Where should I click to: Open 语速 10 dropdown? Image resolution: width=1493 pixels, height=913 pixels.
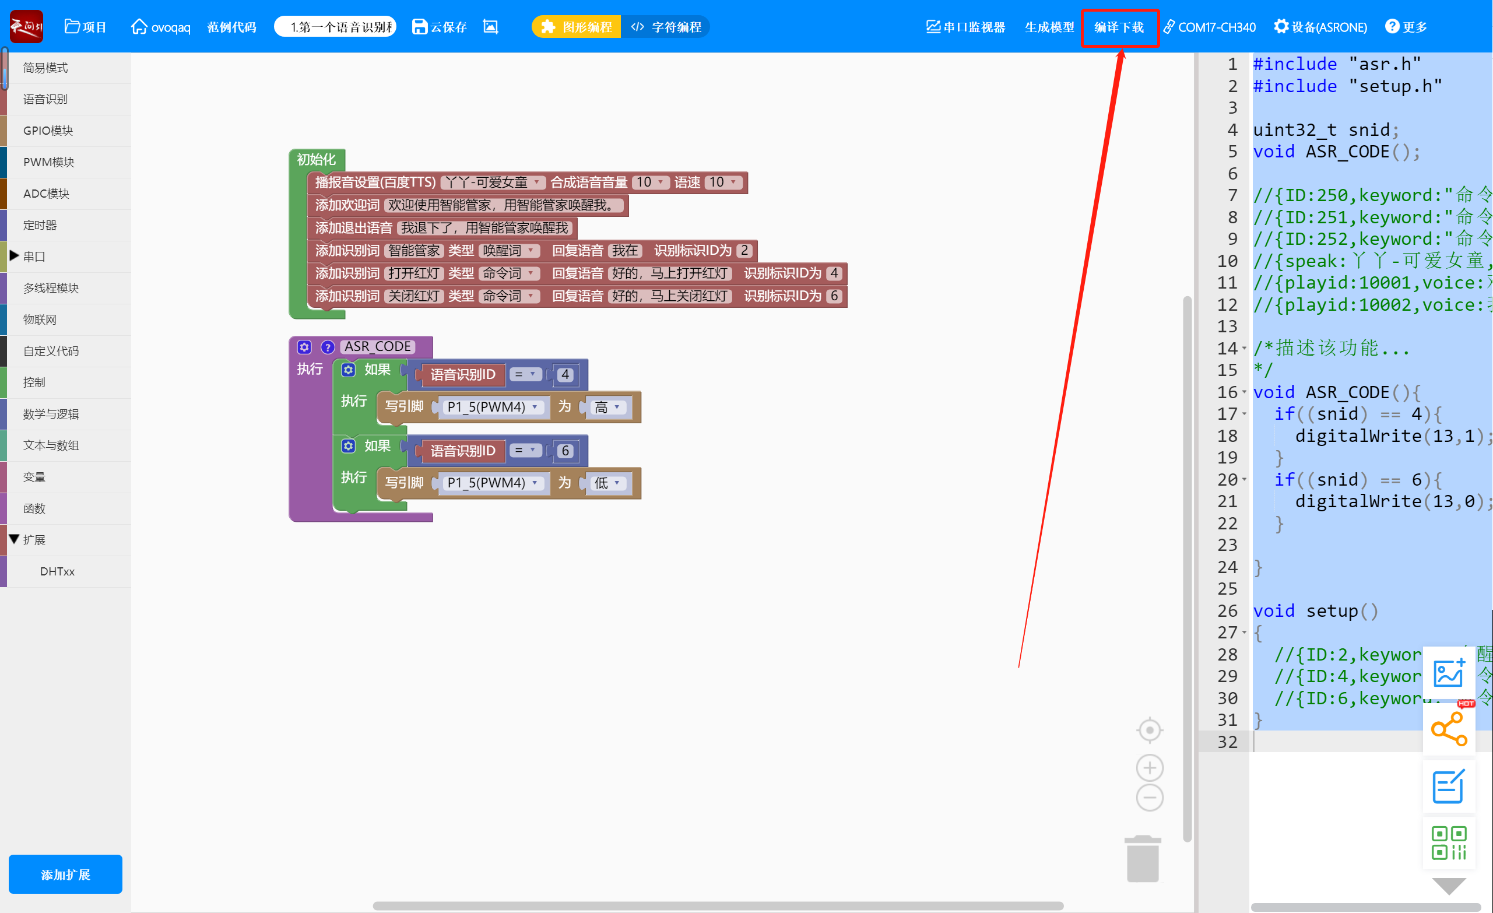pos(723,182)
